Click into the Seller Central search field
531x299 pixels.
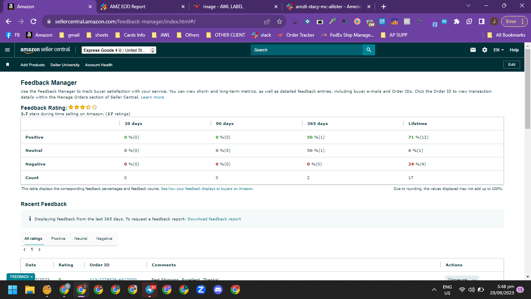click(x=307, y=50)
